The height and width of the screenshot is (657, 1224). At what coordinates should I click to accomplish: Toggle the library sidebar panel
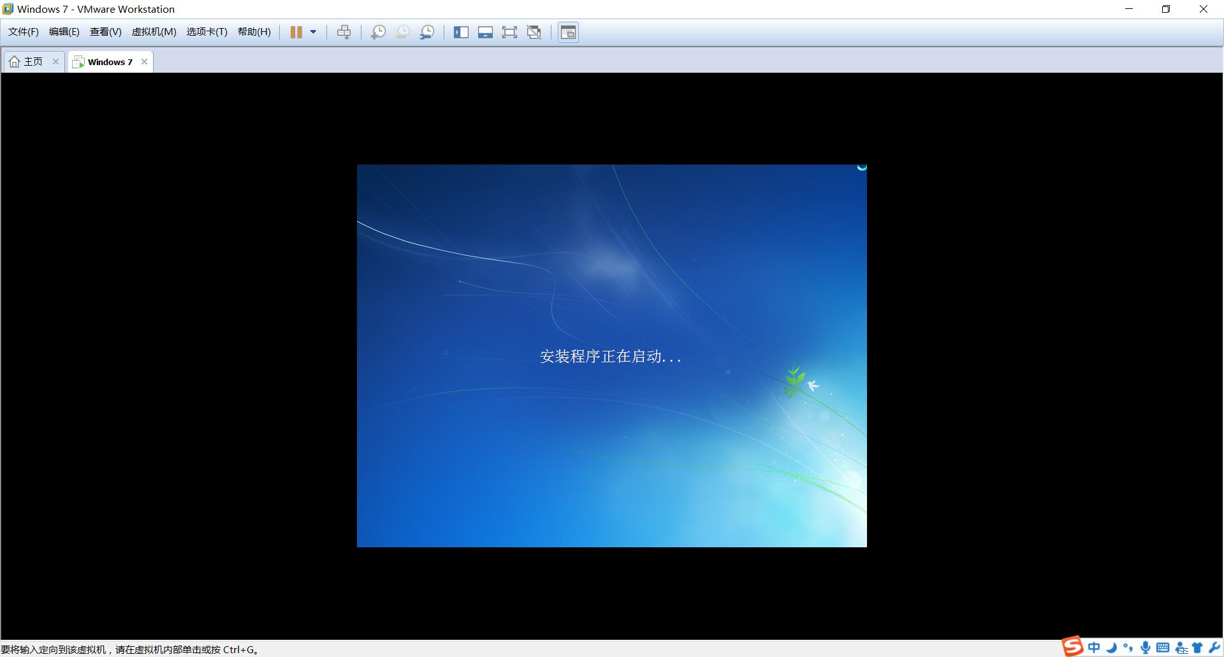point(461,33)
